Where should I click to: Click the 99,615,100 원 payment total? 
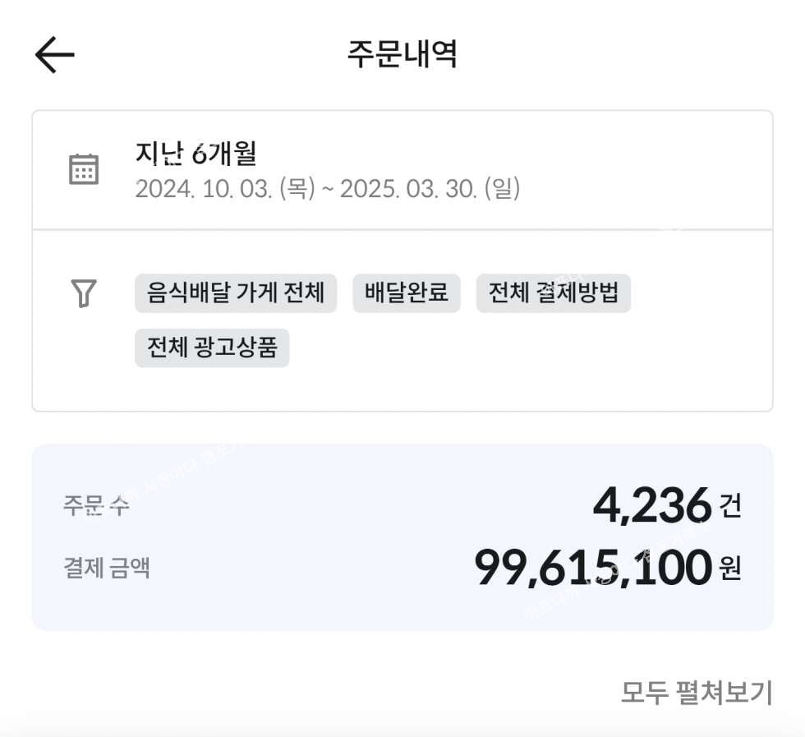(608, 568)
